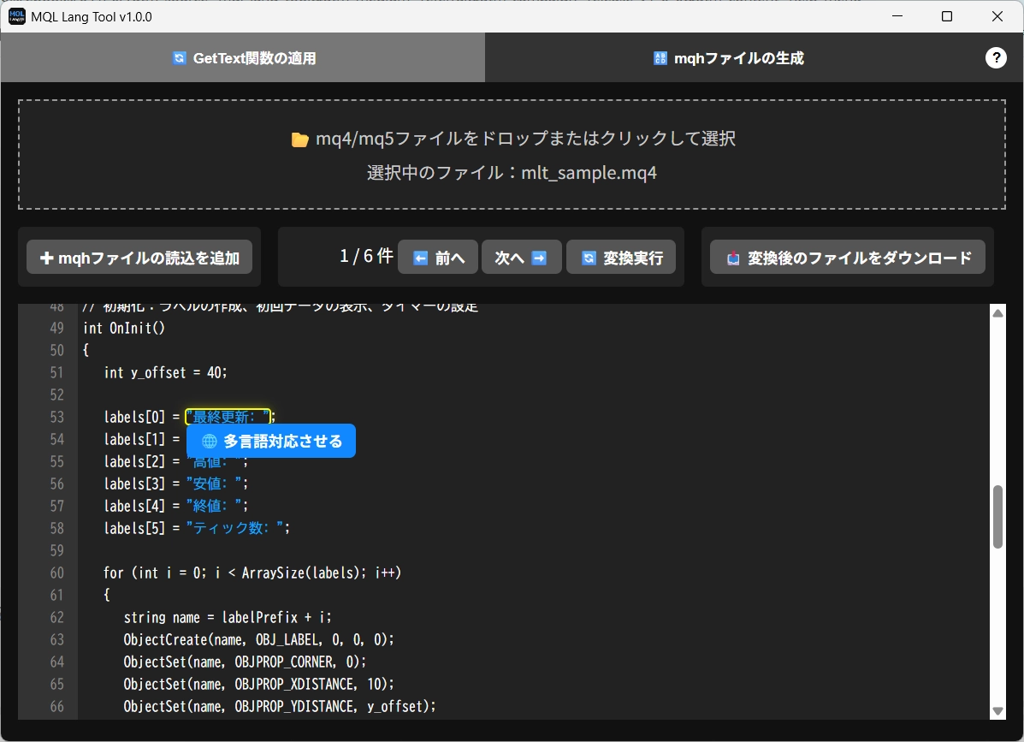The width and height of the screenshot is (1024, 742).
Task: Click the plus icon for adding mqh include
Action: point(46,258)
